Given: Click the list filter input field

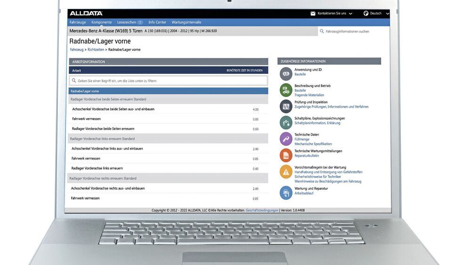Looking at the screenshot, I should 168,80.
